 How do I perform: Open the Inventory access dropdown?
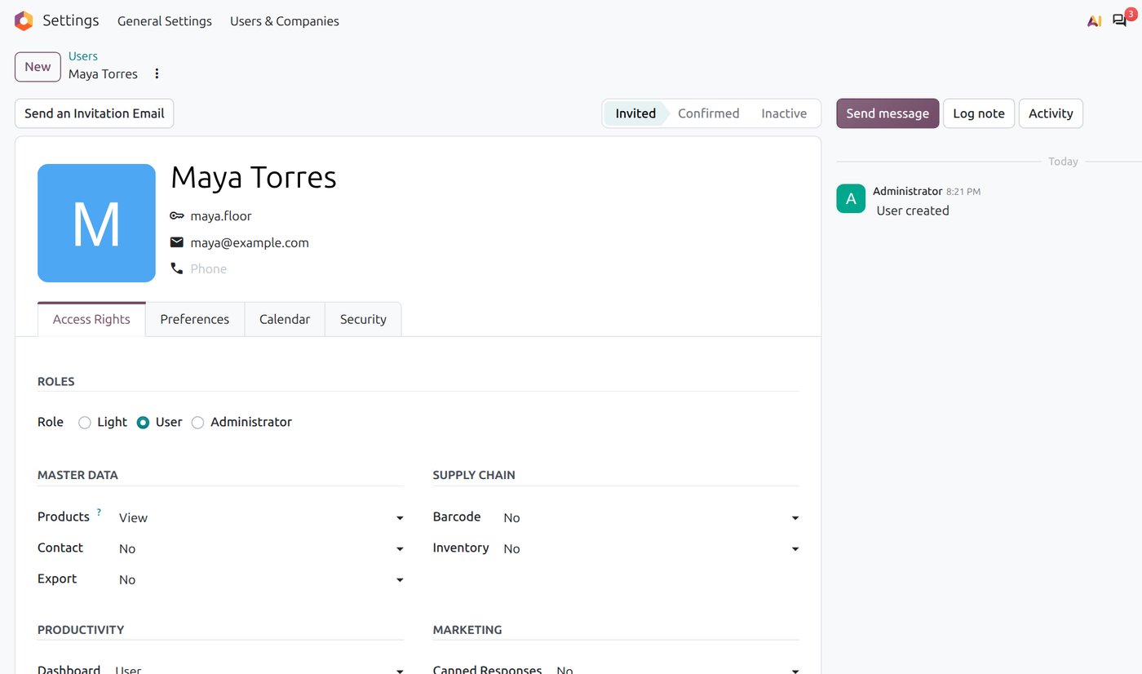click(x=650, y=548)
